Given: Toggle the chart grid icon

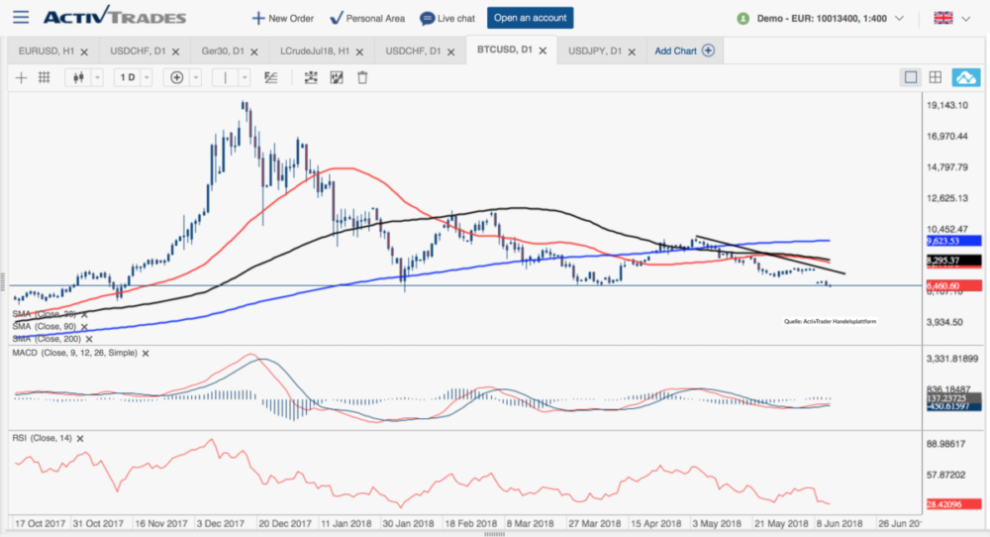Looking at the screenshot, I should click(45, 77).
